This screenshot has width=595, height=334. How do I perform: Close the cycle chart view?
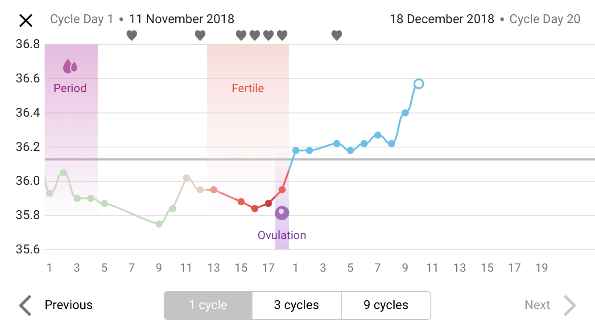[26, 20]
